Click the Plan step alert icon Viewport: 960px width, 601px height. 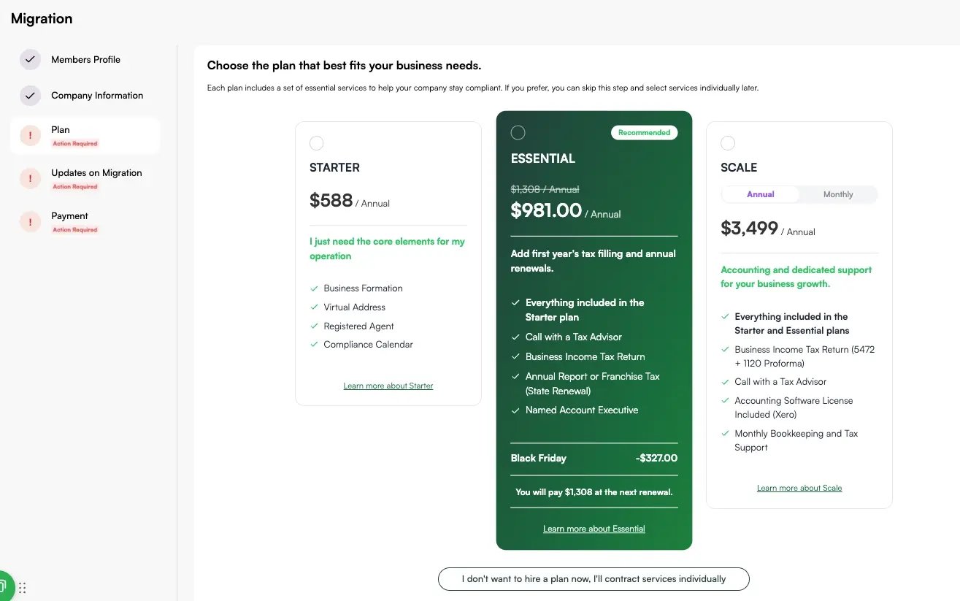coord(30,135)
